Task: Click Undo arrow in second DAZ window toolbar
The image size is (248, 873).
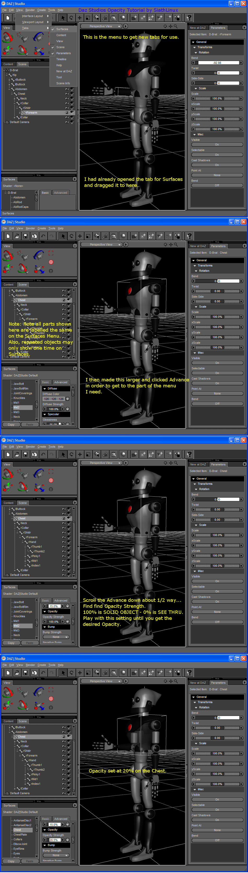Action: tap(43, 236)
